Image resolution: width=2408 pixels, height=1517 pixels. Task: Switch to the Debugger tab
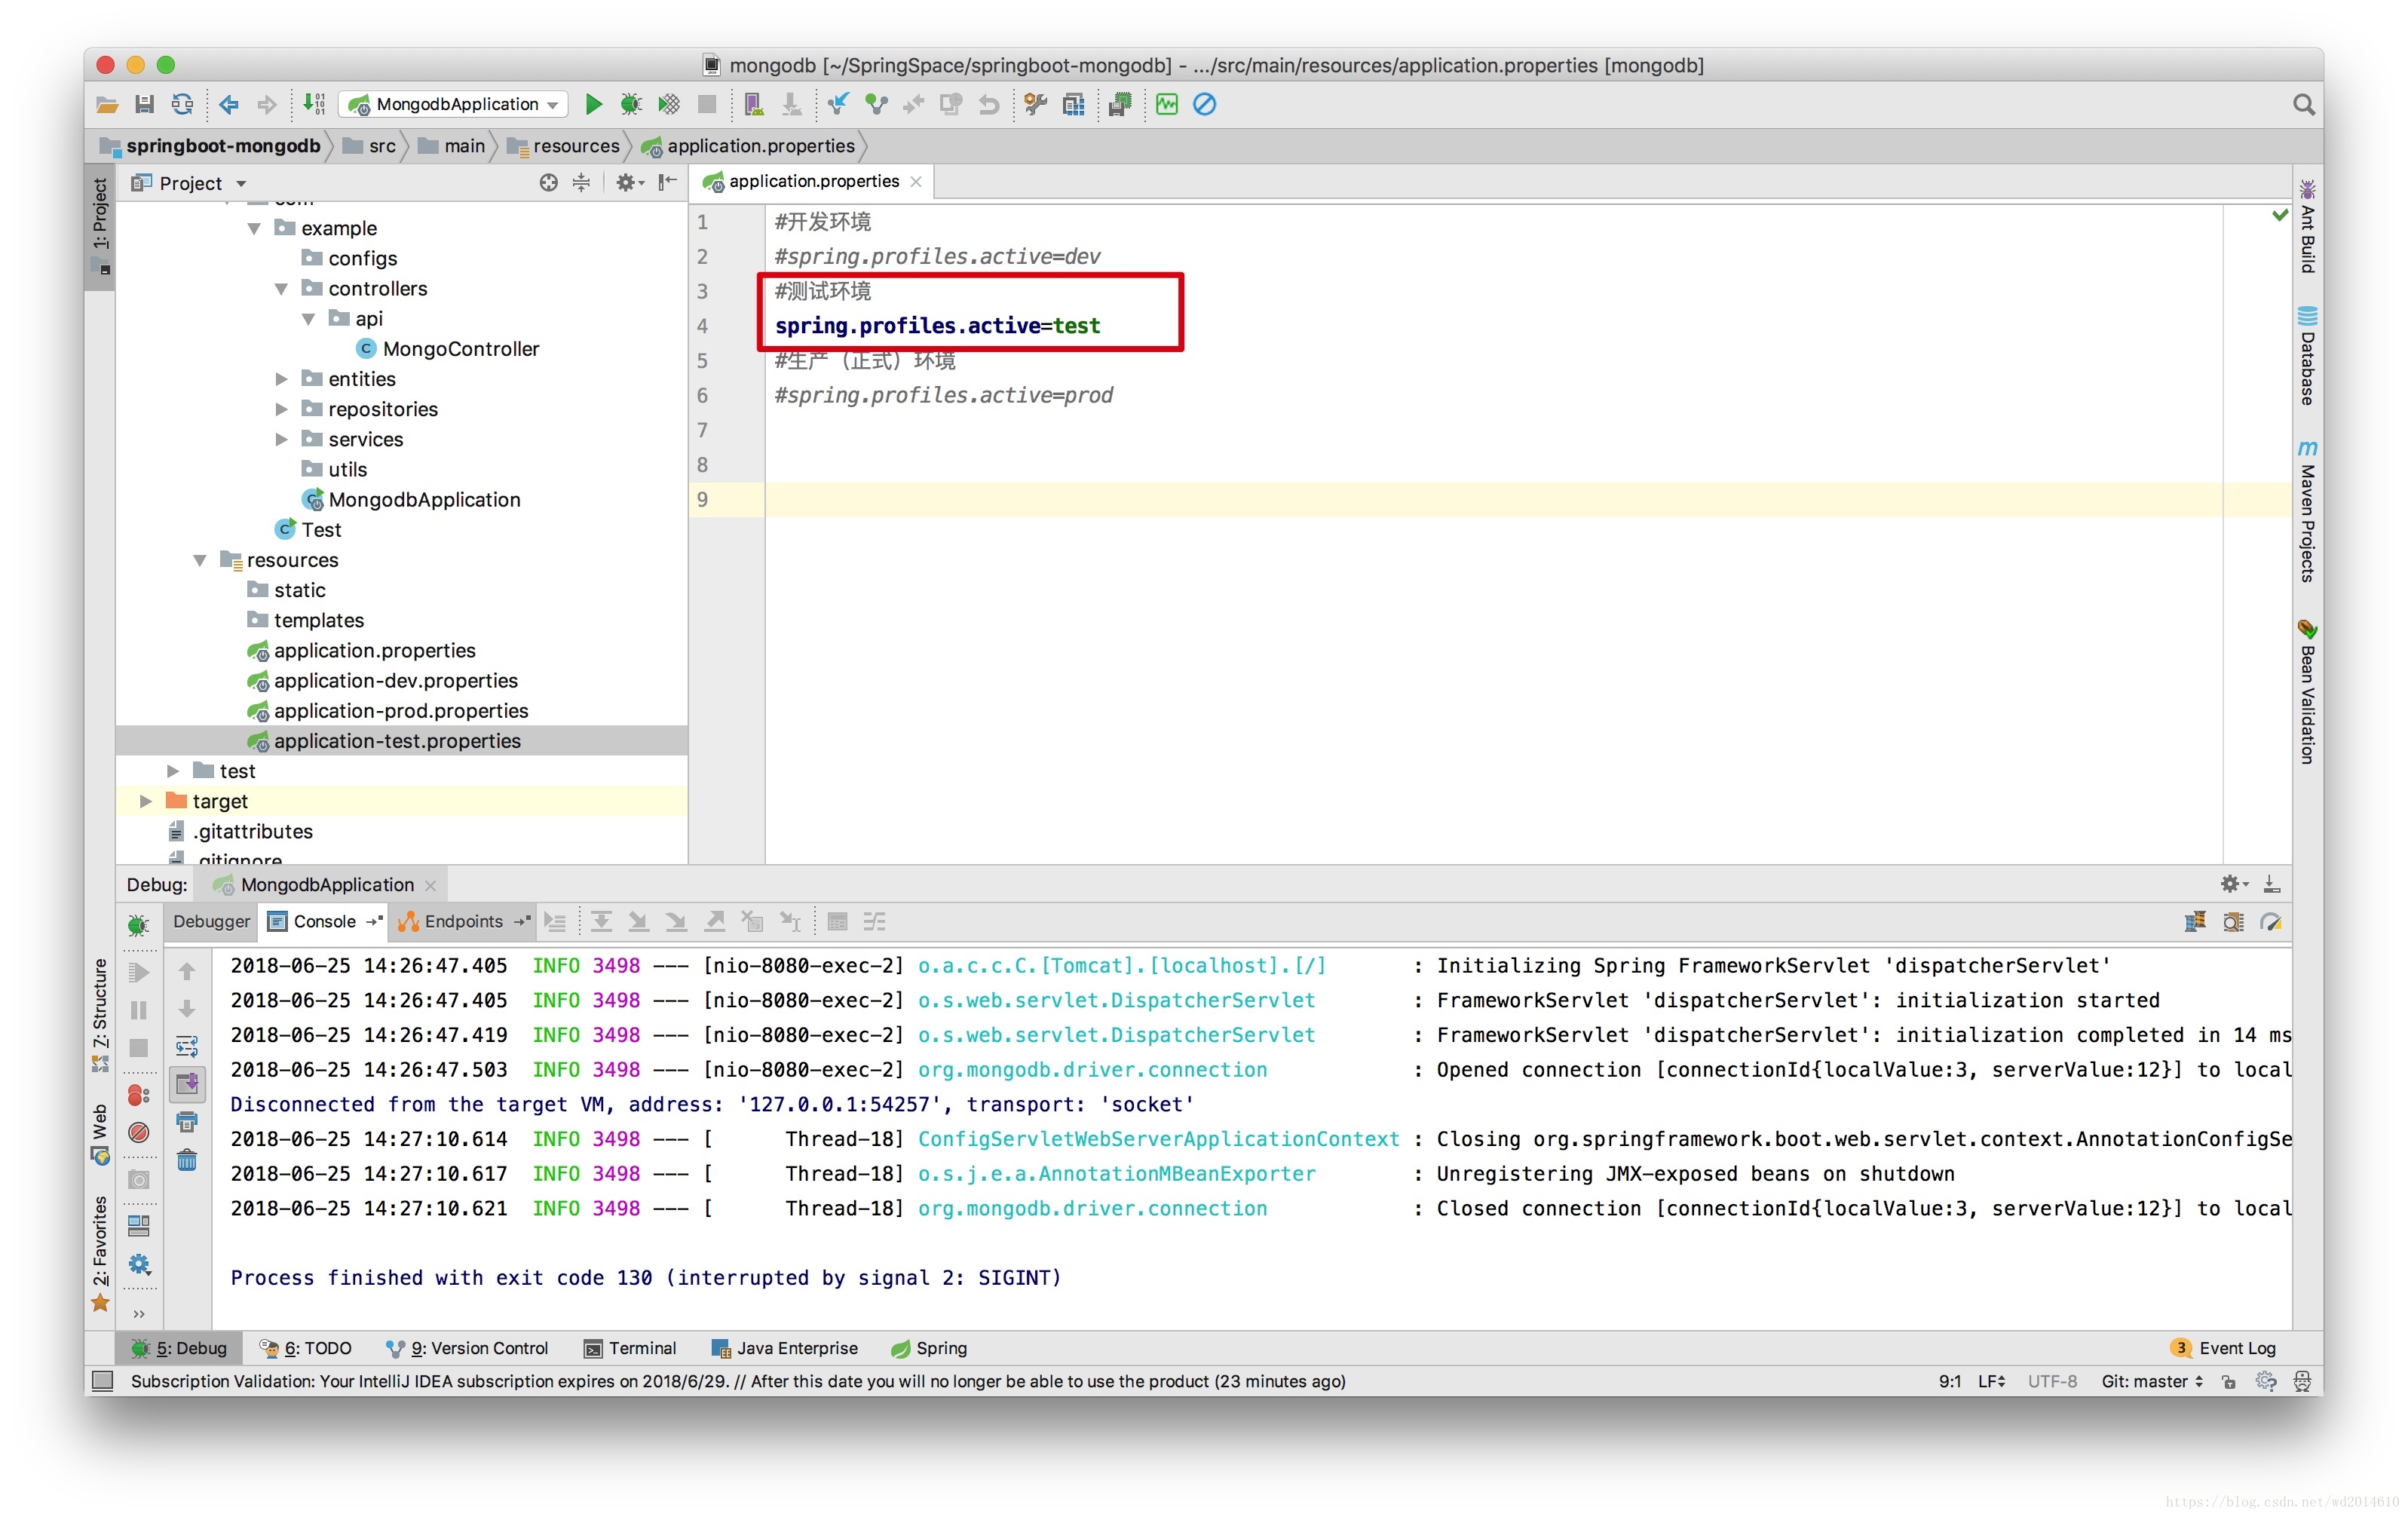(x=211, y=921)
